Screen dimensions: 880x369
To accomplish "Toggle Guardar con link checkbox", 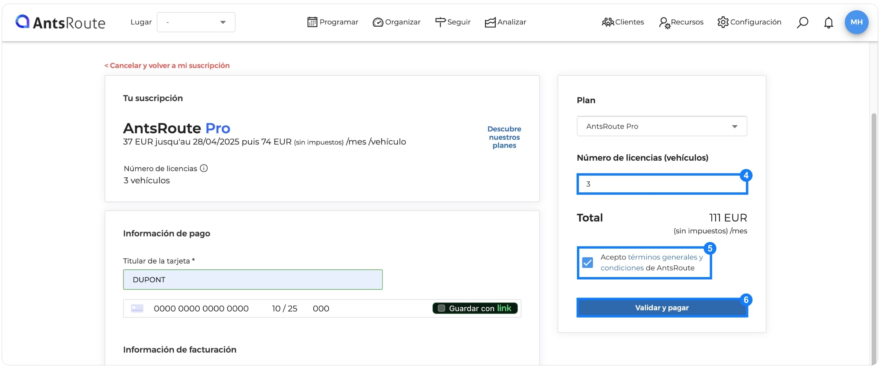I will 441,308.
